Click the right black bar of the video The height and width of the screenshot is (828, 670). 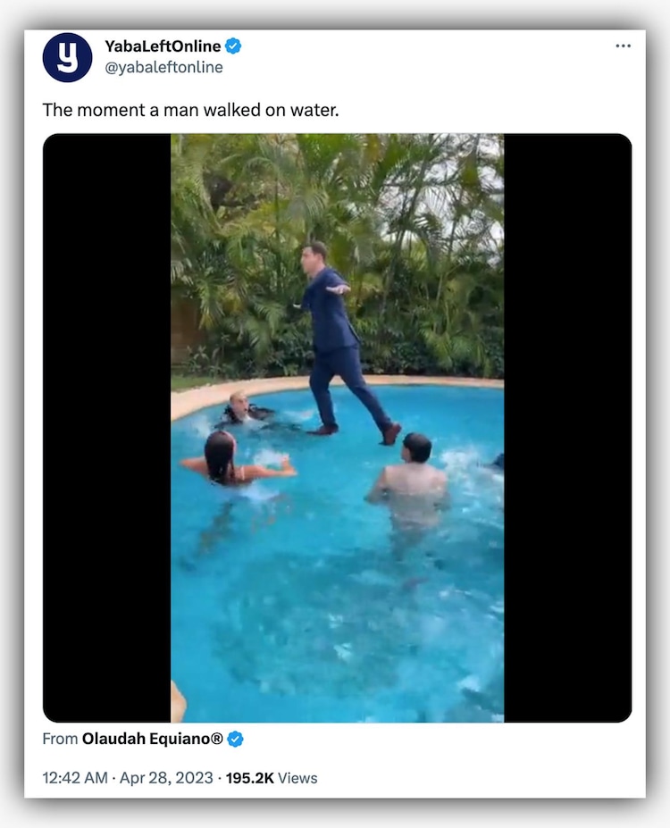[567, 427]
